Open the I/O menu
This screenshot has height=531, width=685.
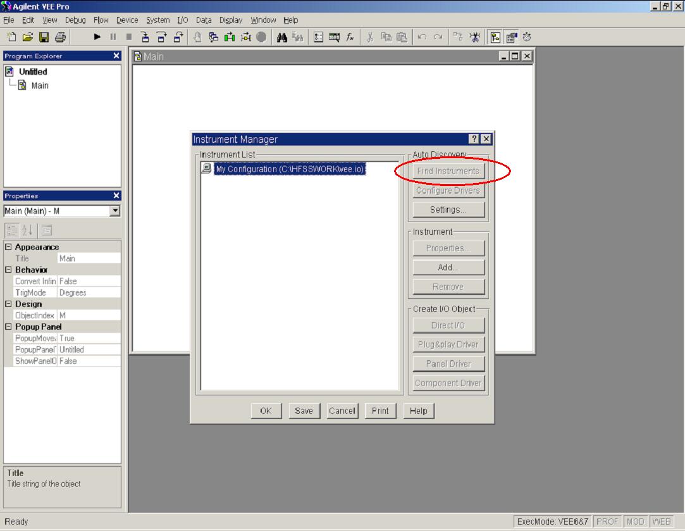[x=182, y=20]
